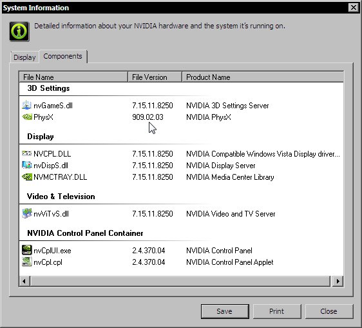Click the scrollbar left arrow
This screenshot has height=328, width=362.
(x=24, y=281)
